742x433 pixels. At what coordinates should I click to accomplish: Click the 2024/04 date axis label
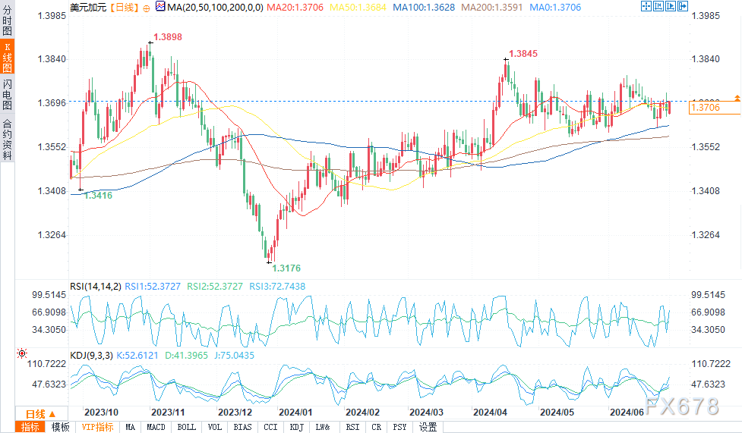[x=491, y=413]
